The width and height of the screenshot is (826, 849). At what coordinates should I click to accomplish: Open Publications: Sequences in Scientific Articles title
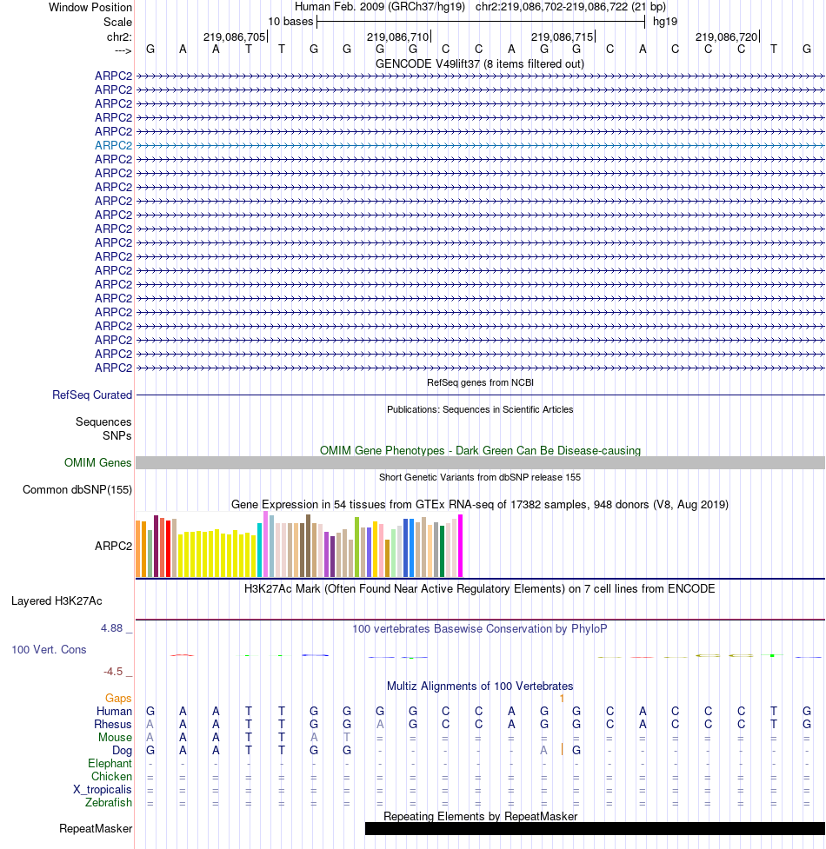pyautogui.click(x=480, y=409)
